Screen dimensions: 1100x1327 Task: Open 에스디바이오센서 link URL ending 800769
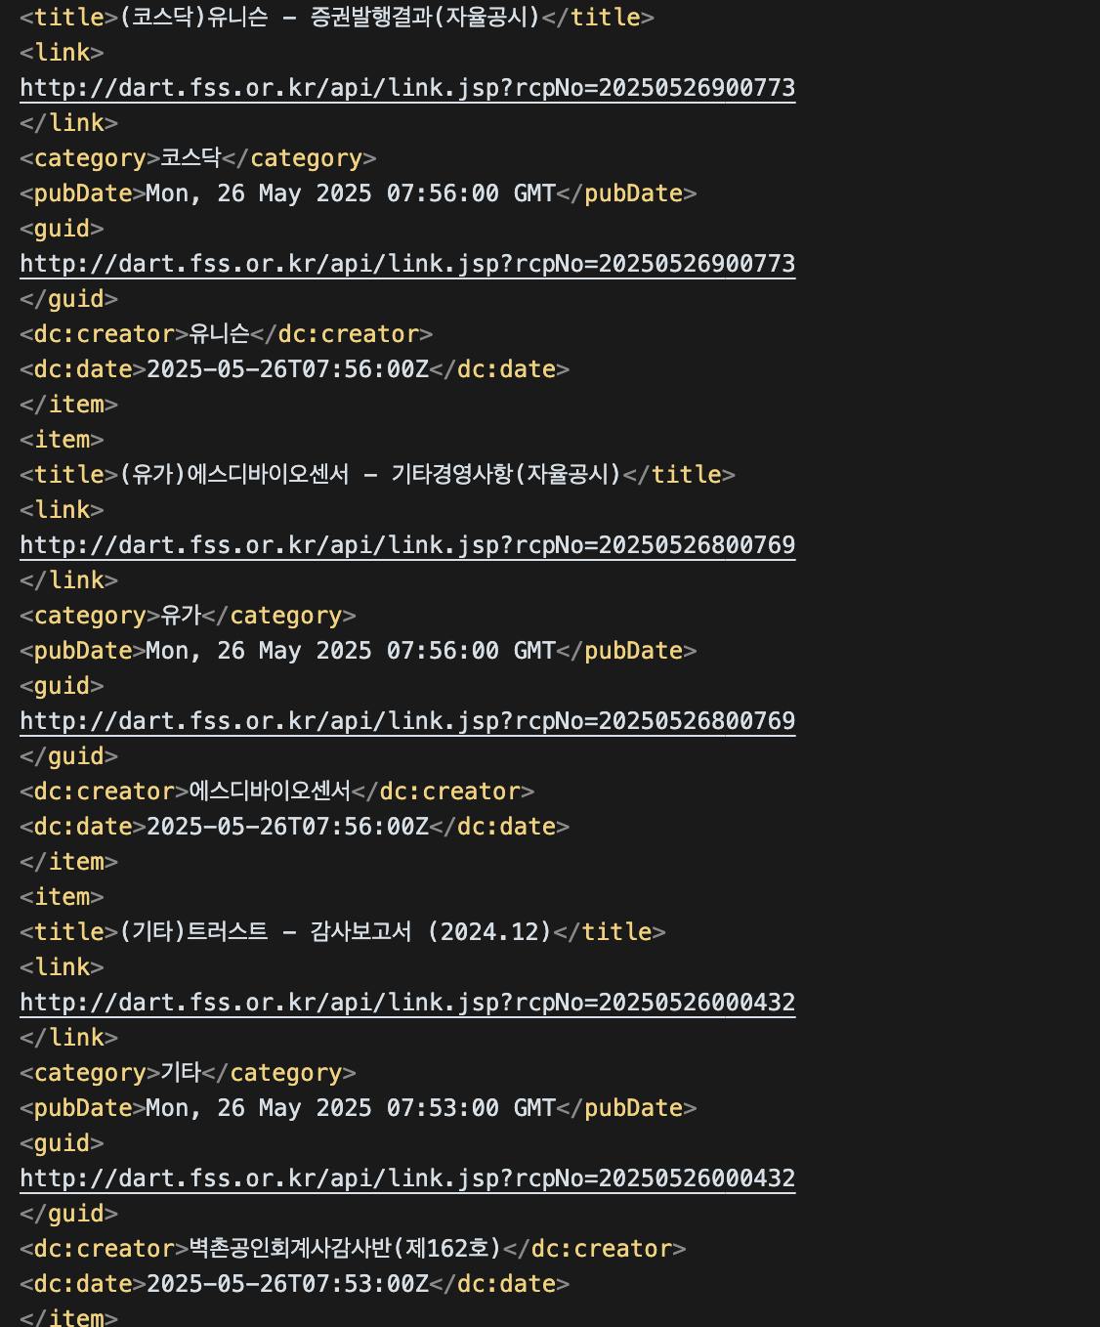pos(407,545)
